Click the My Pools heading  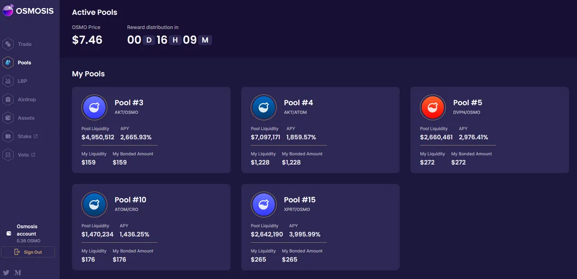(88, 74)
